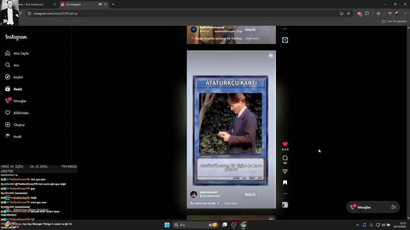Open ataturkunesli profile name
The width and height of the screenshot is (410, 230).
tap(209, 192)
